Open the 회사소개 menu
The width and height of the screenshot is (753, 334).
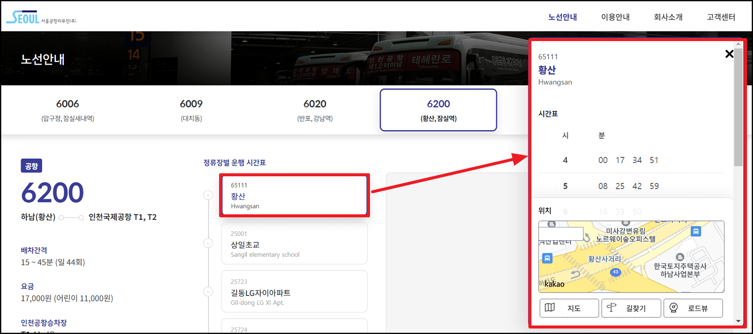click(669, 17)
